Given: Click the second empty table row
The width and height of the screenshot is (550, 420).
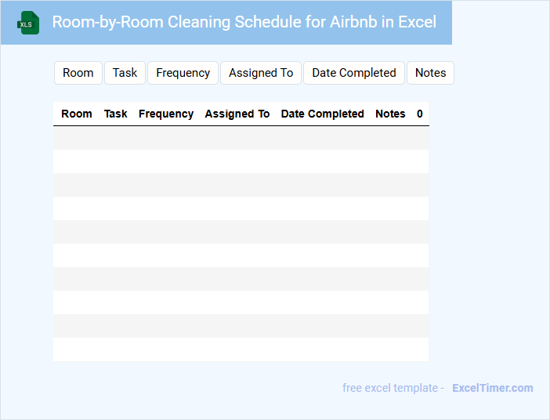Looking at the screenshot, I should [x=241, y=161].
